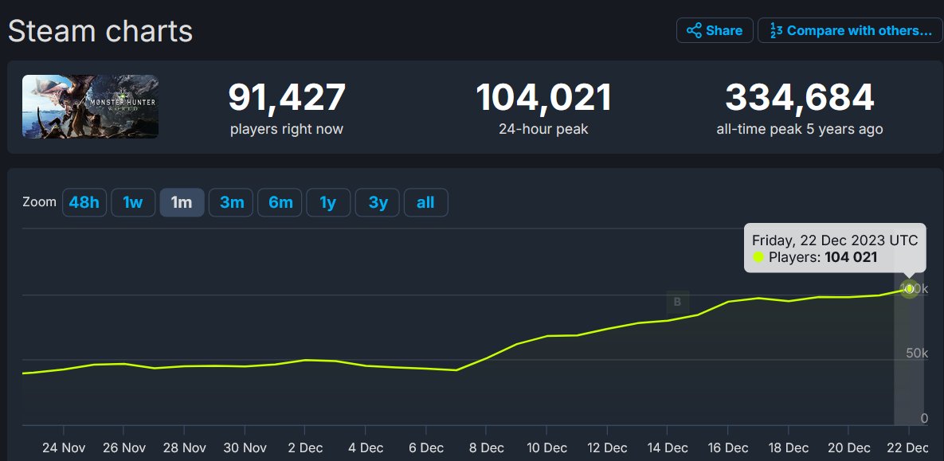This screenshot has width=944, height=461.
Task: Switch chart zoom to 6m
Action: (x=280, y=202)
